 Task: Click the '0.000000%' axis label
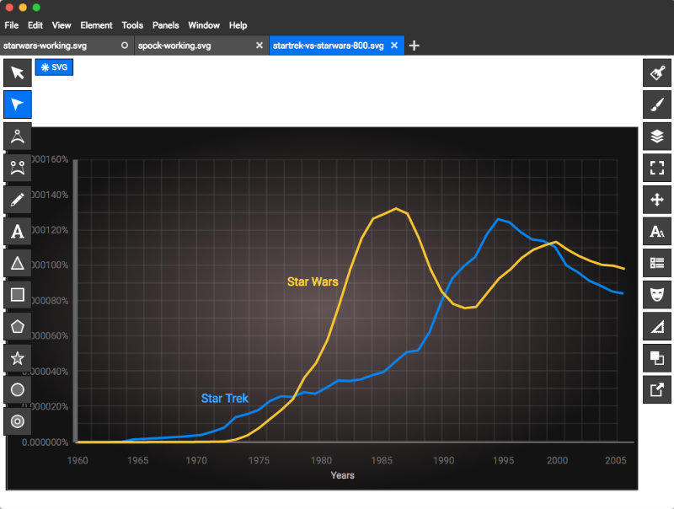click(45, 442)
